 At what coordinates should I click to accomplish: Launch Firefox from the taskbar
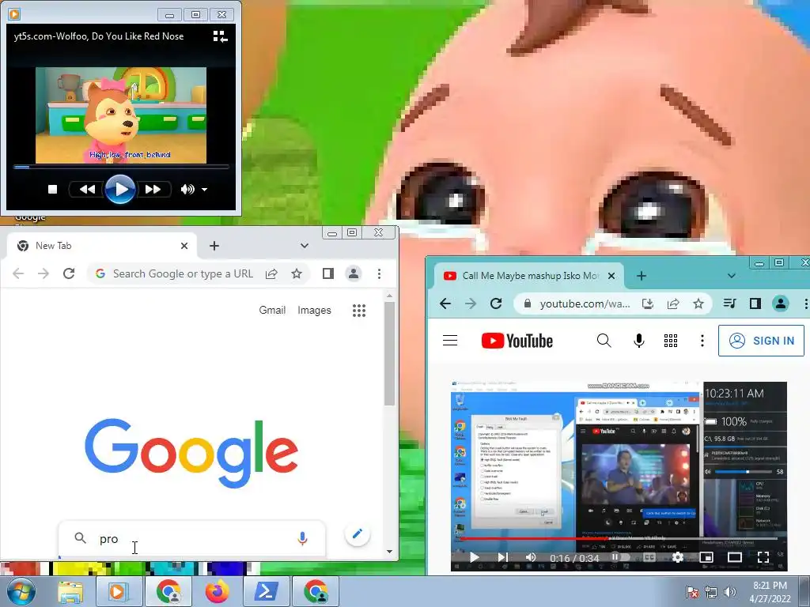pyautogui.click(x=217, y=591)
